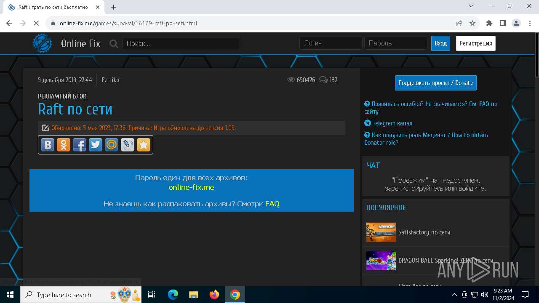The image size is (539, 303).
Task: Focus the Пароль password field
Action: coord(396,43)
